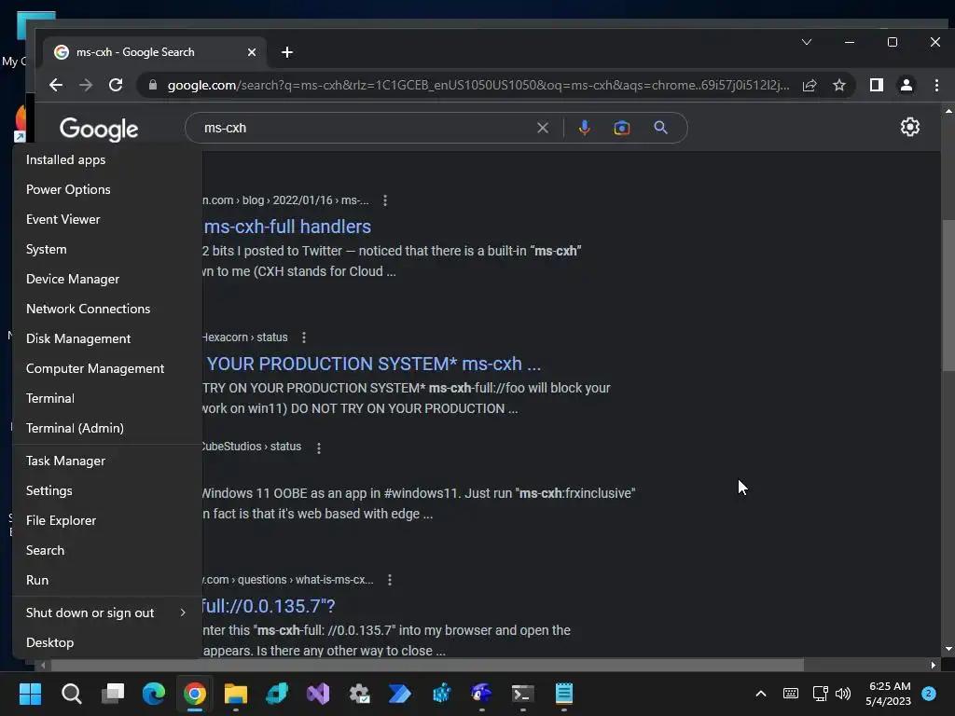The width and height of the screenshot is (955, 716).
Task: Open the terminal app taskbar icon
Action: [522, 694]
